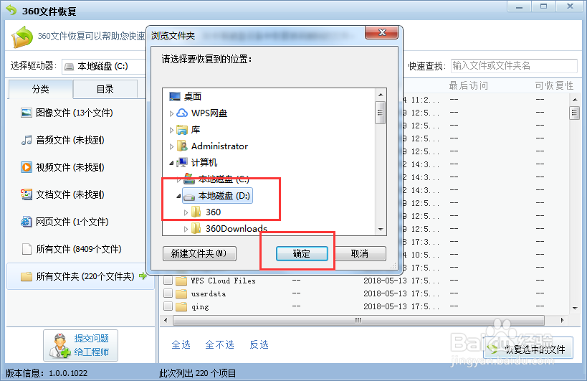Switch to the 分类 tab

(40, 89)
